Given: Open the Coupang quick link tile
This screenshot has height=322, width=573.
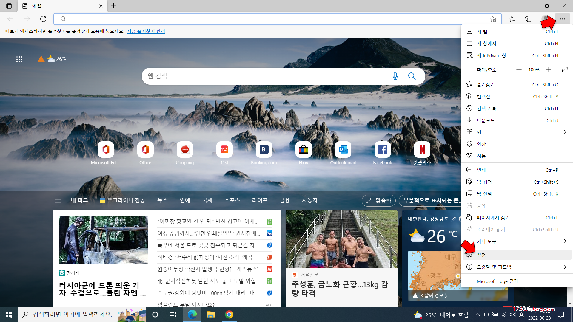Looking at the screenshot, I should 185,150.
